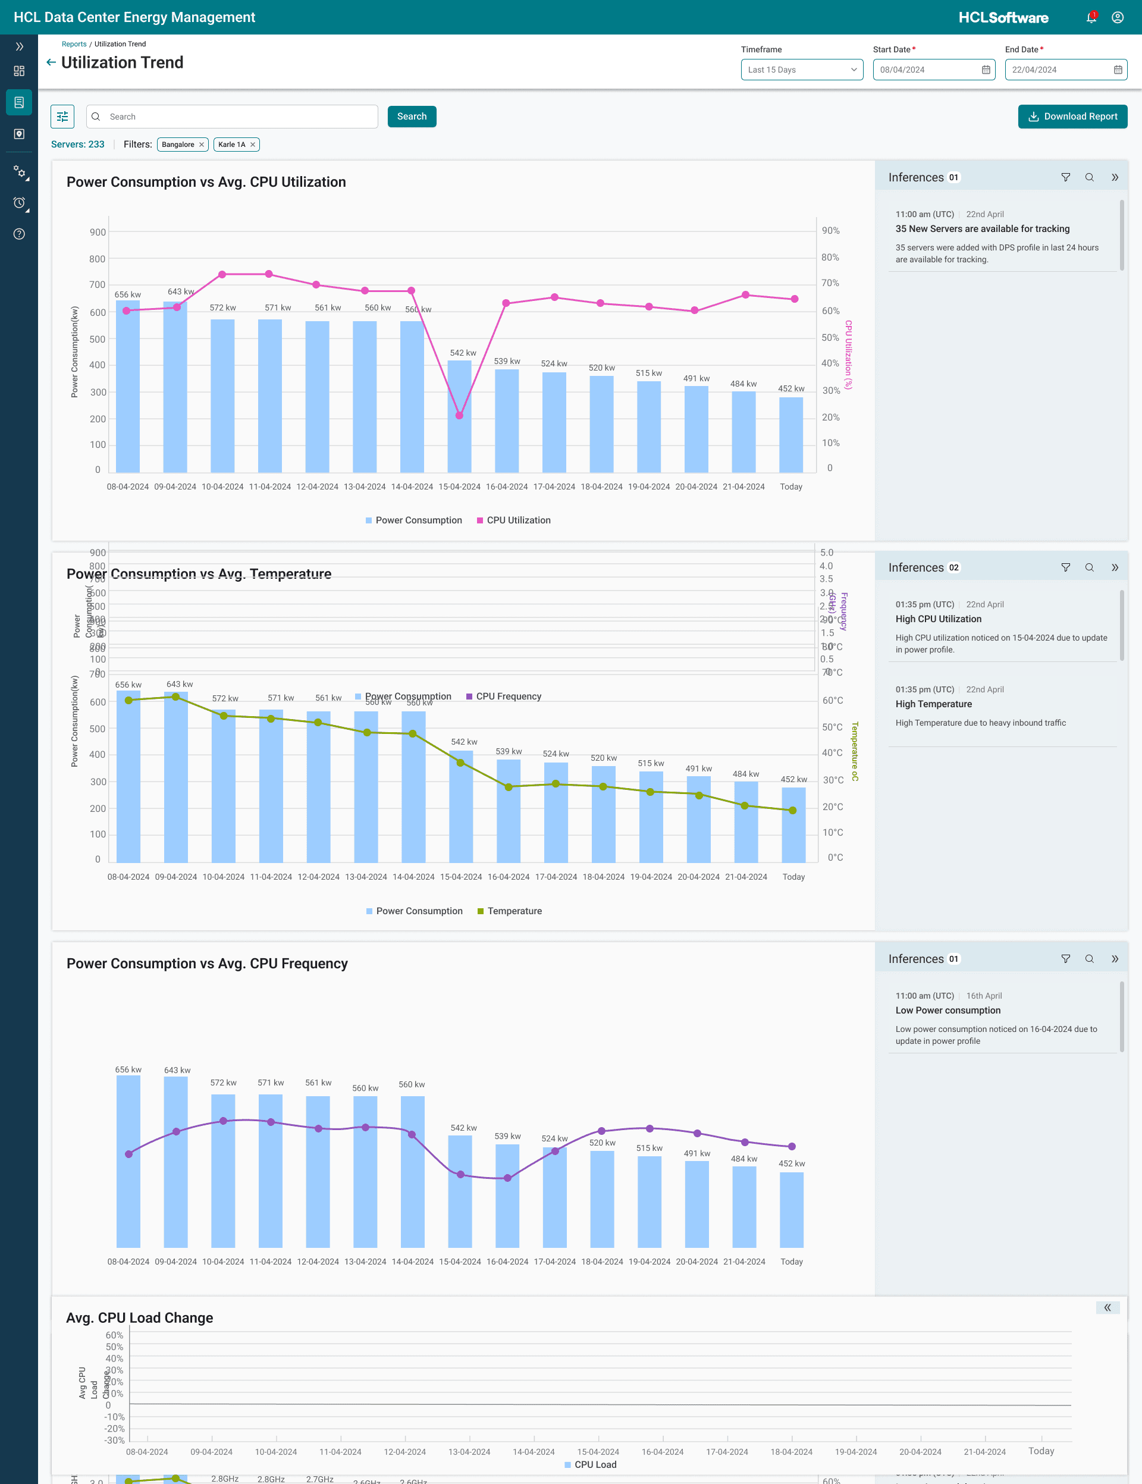Toggle CPU Load legend series

(591, 1465)
